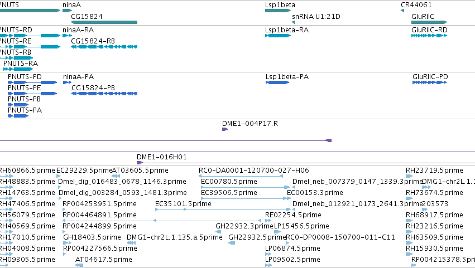Click the RH63509.5prime EST label
This screenshot has height=268, width=475.
coord(434,238)
